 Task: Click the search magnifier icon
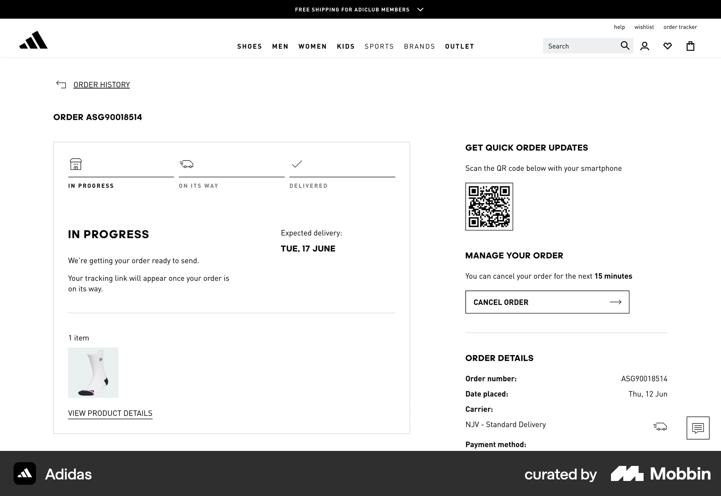point(625,45)
